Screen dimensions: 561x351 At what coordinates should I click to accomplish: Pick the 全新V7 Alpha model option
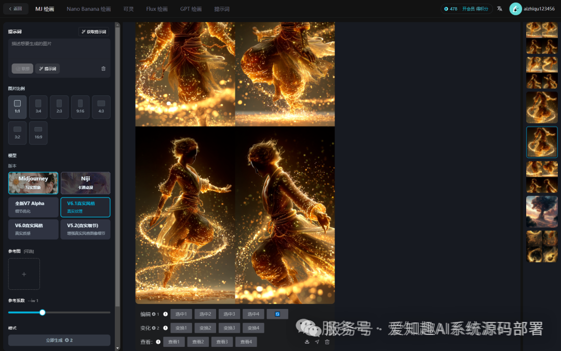click(33, 207)
